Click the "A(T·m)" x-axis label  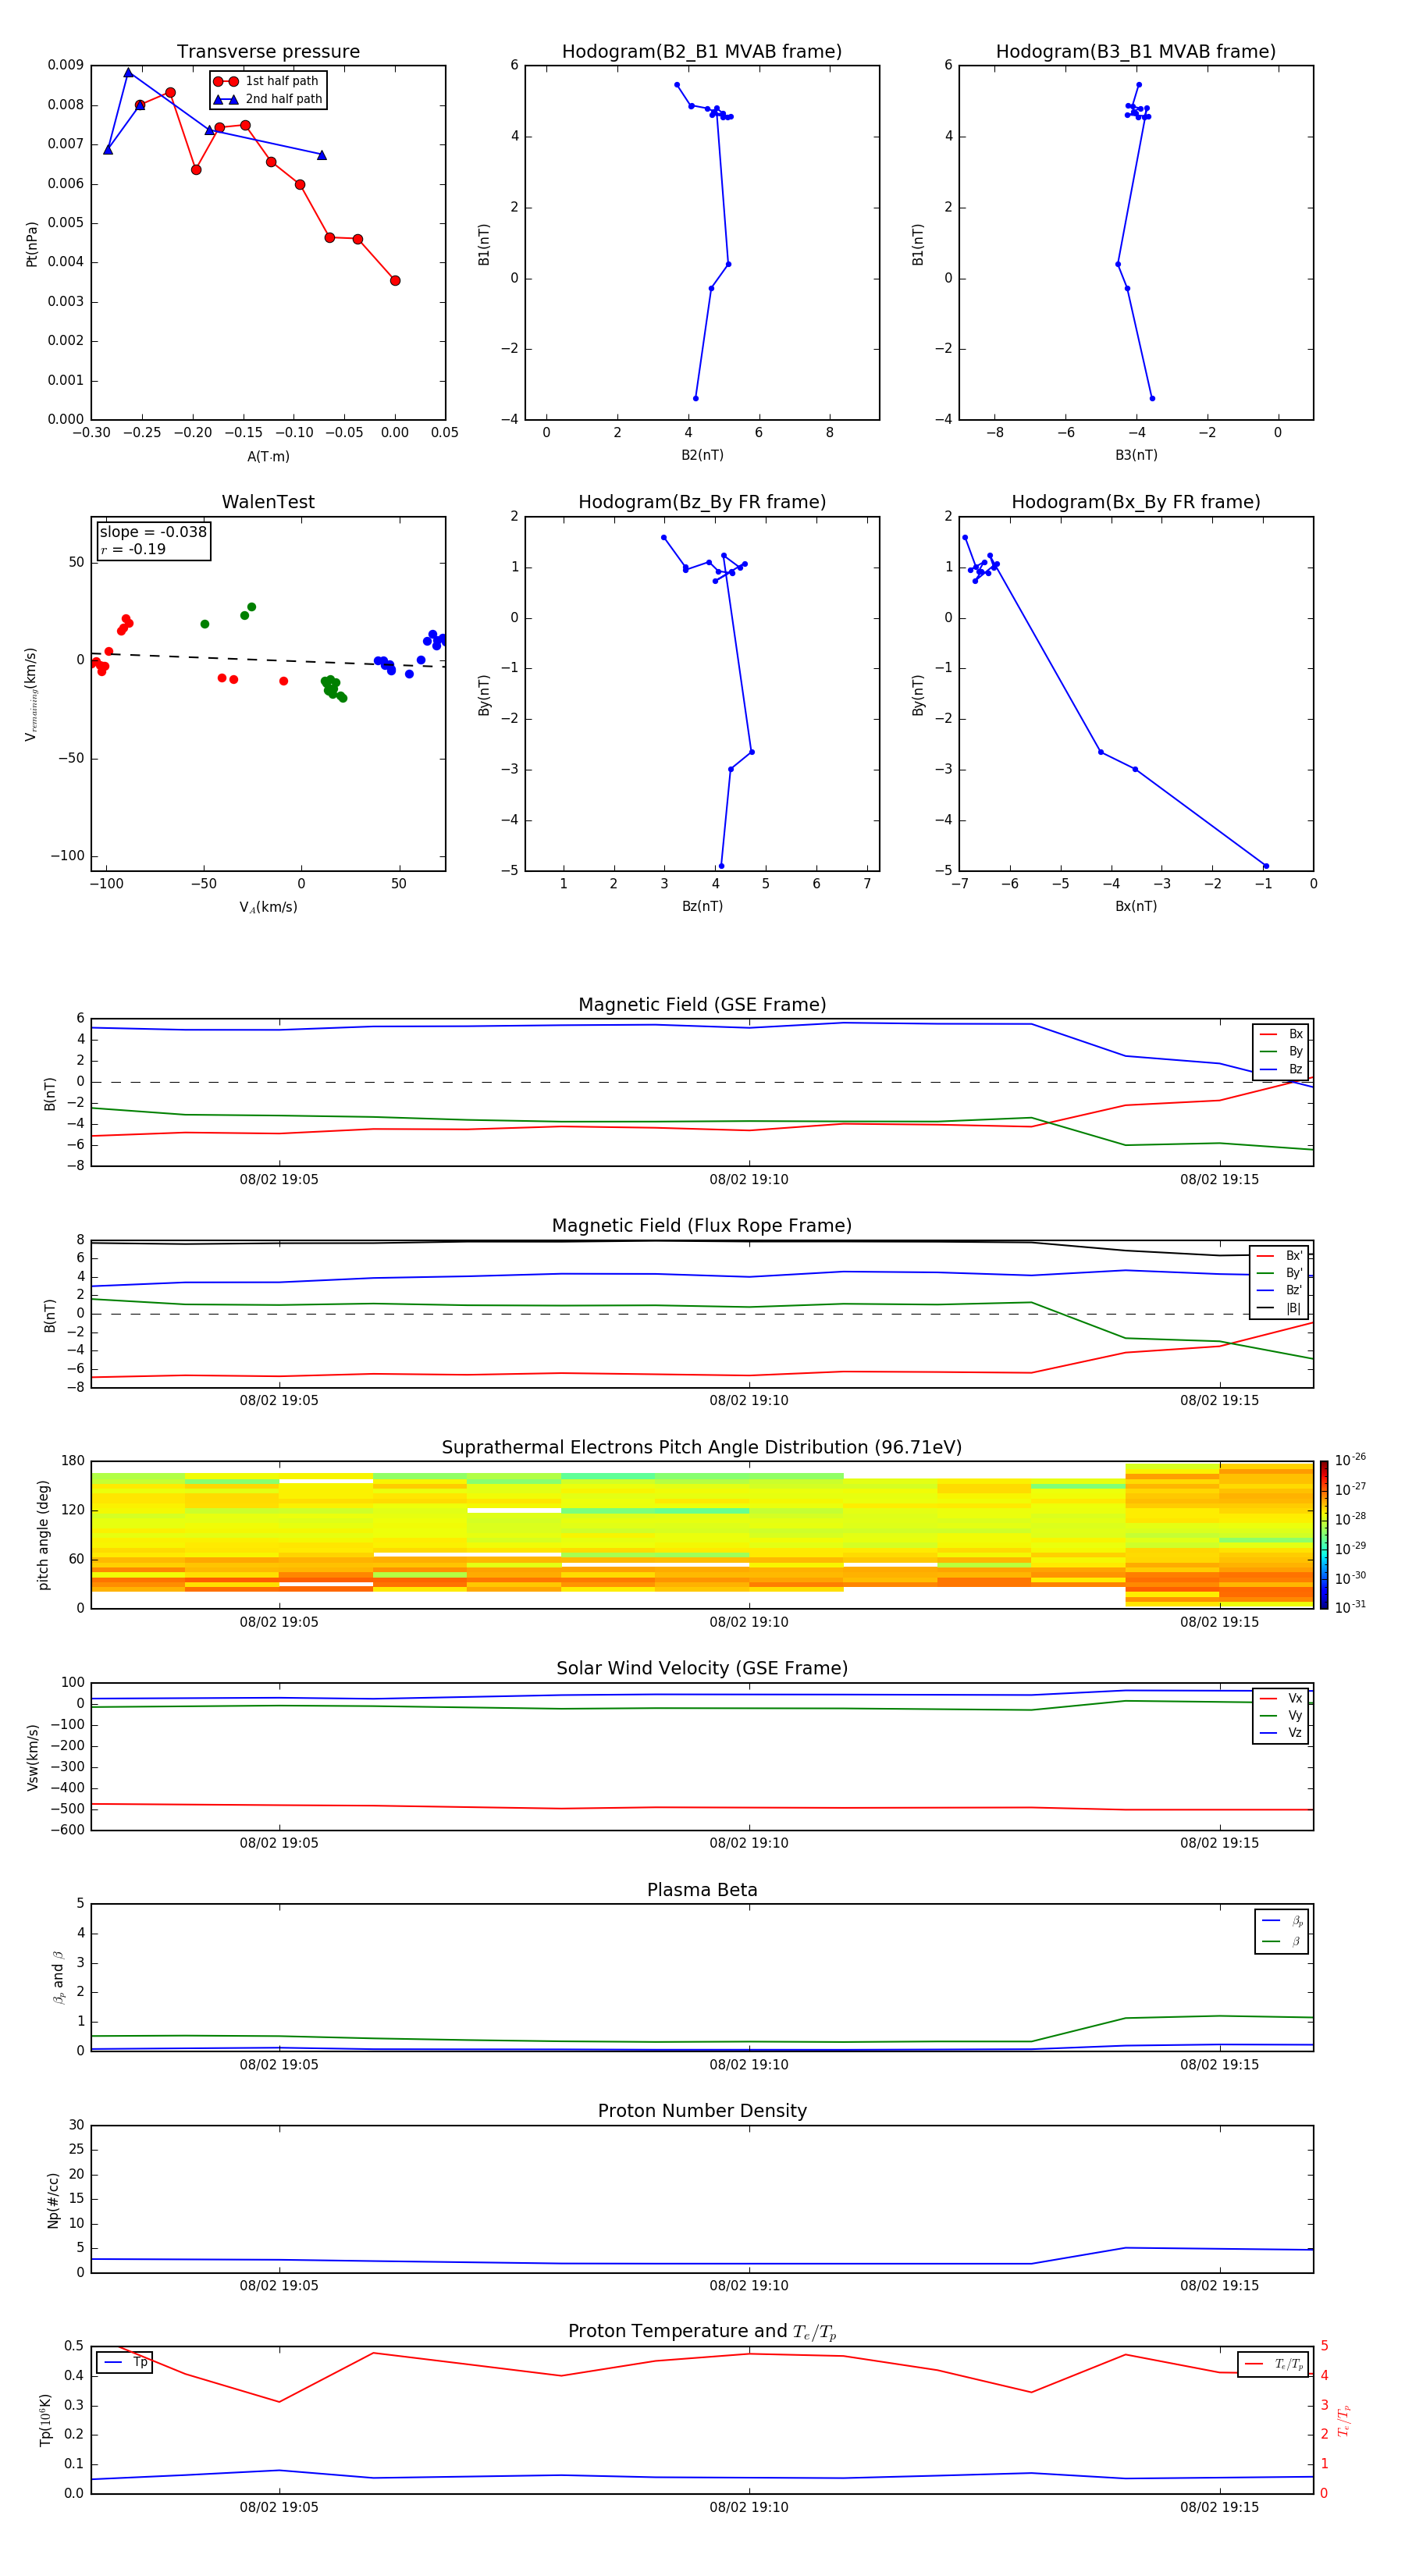click(x=268, y=458)
